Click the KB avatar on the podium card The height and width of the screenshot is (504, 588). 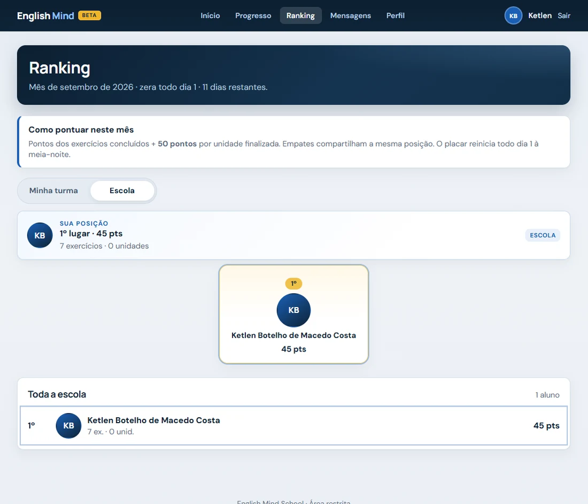[x=293, y=310]
